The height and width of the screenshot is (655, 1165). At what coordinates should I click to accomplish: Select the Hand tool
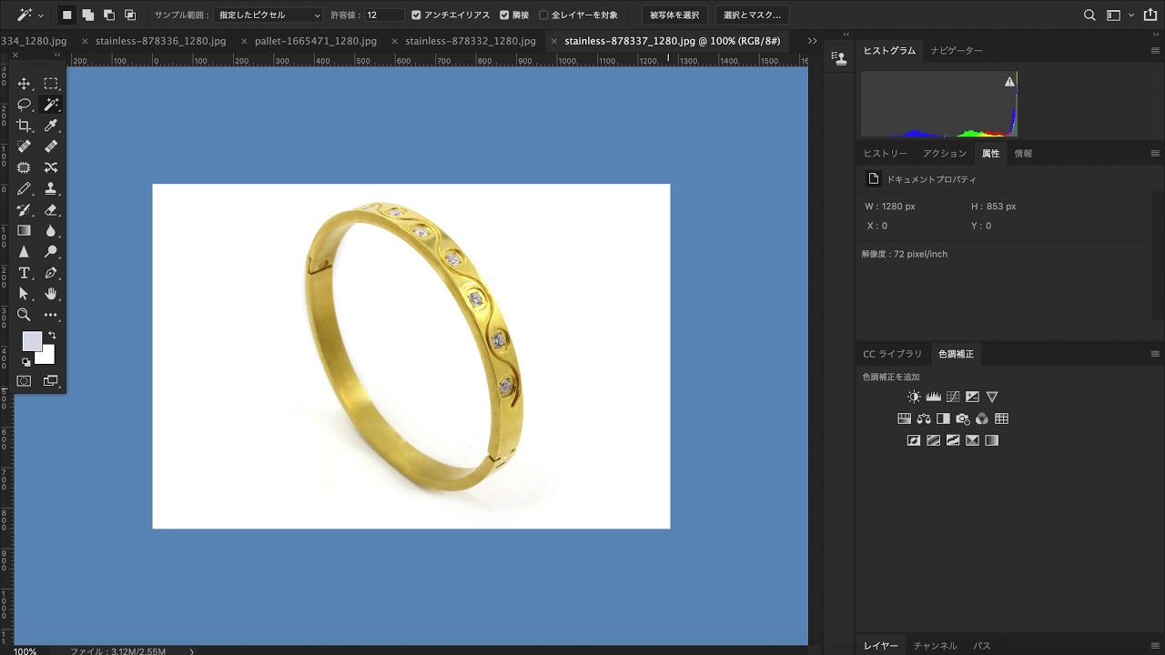(51, 294)
